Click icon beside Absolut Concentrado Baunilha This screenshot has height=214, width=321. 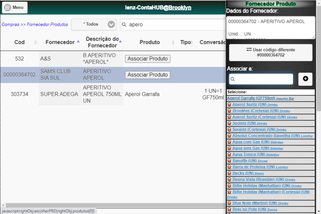229,136
